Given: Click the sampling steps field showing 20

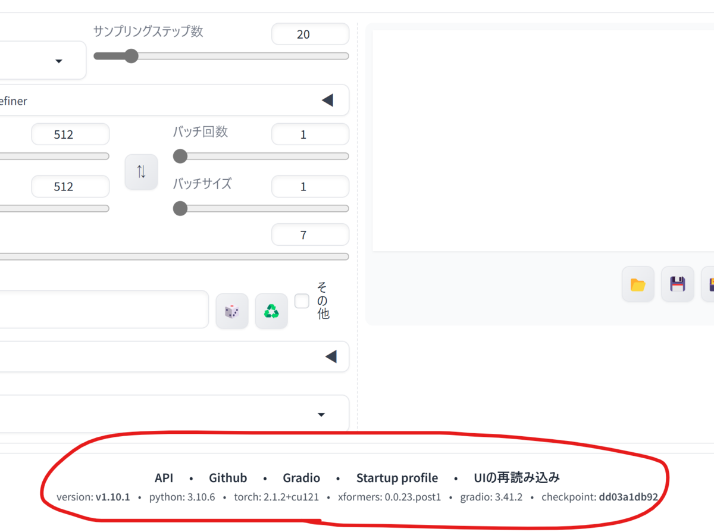Looking at the screenshot, I should [x=310, y=34].
